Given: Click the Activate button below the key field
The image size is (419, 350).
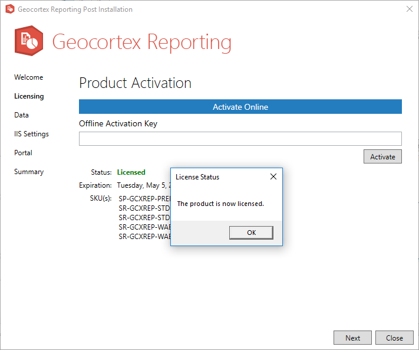Looking at the screenshot, I should pyautogui.click(x=382, y=156).
